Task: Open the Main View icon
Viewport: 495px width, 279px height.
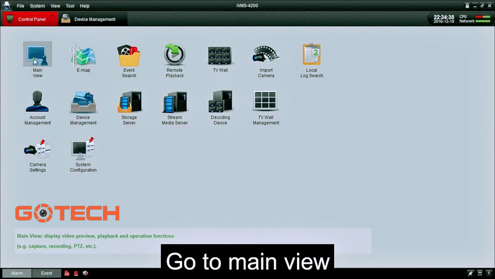Action: (x=38, y=55)
